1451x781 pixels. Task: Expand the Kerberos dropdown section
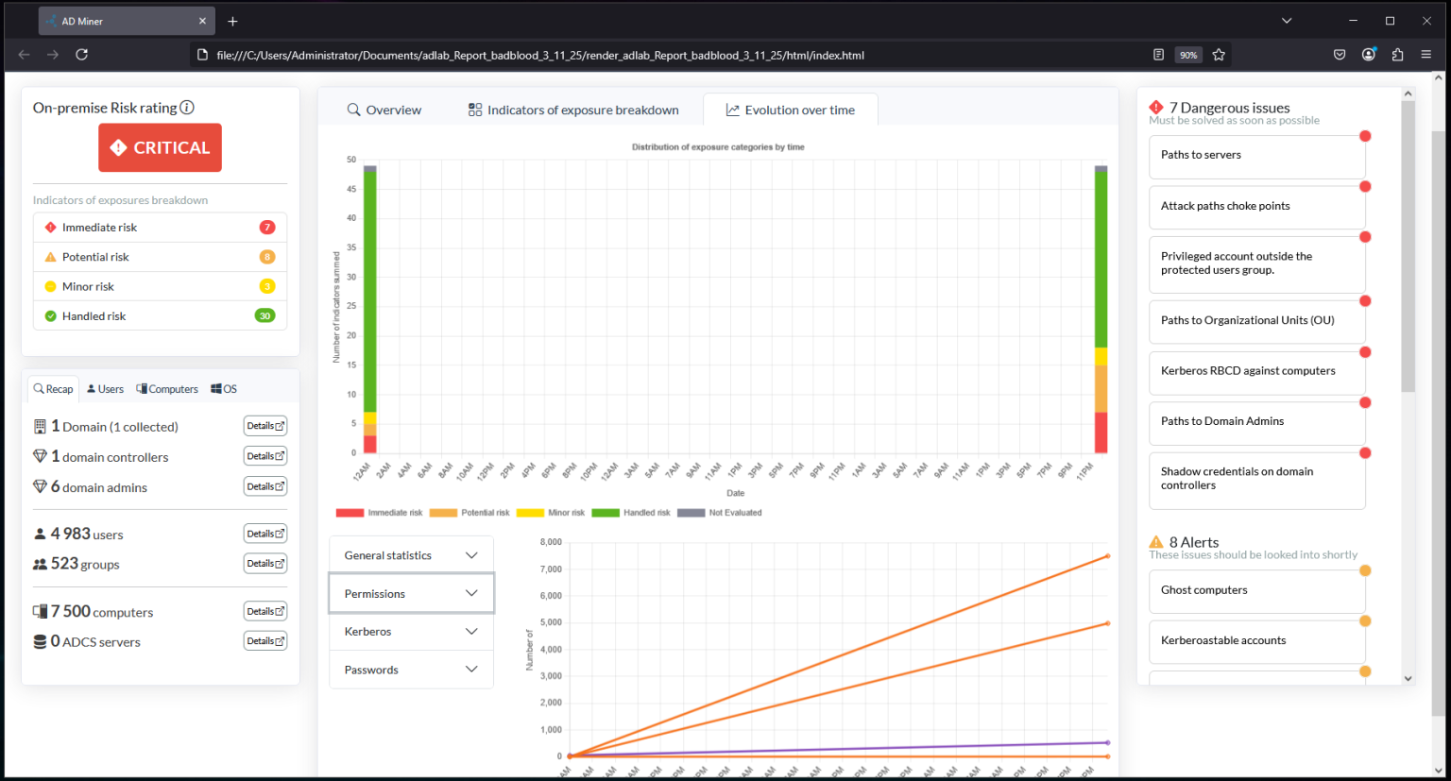(x=411, y=632)
